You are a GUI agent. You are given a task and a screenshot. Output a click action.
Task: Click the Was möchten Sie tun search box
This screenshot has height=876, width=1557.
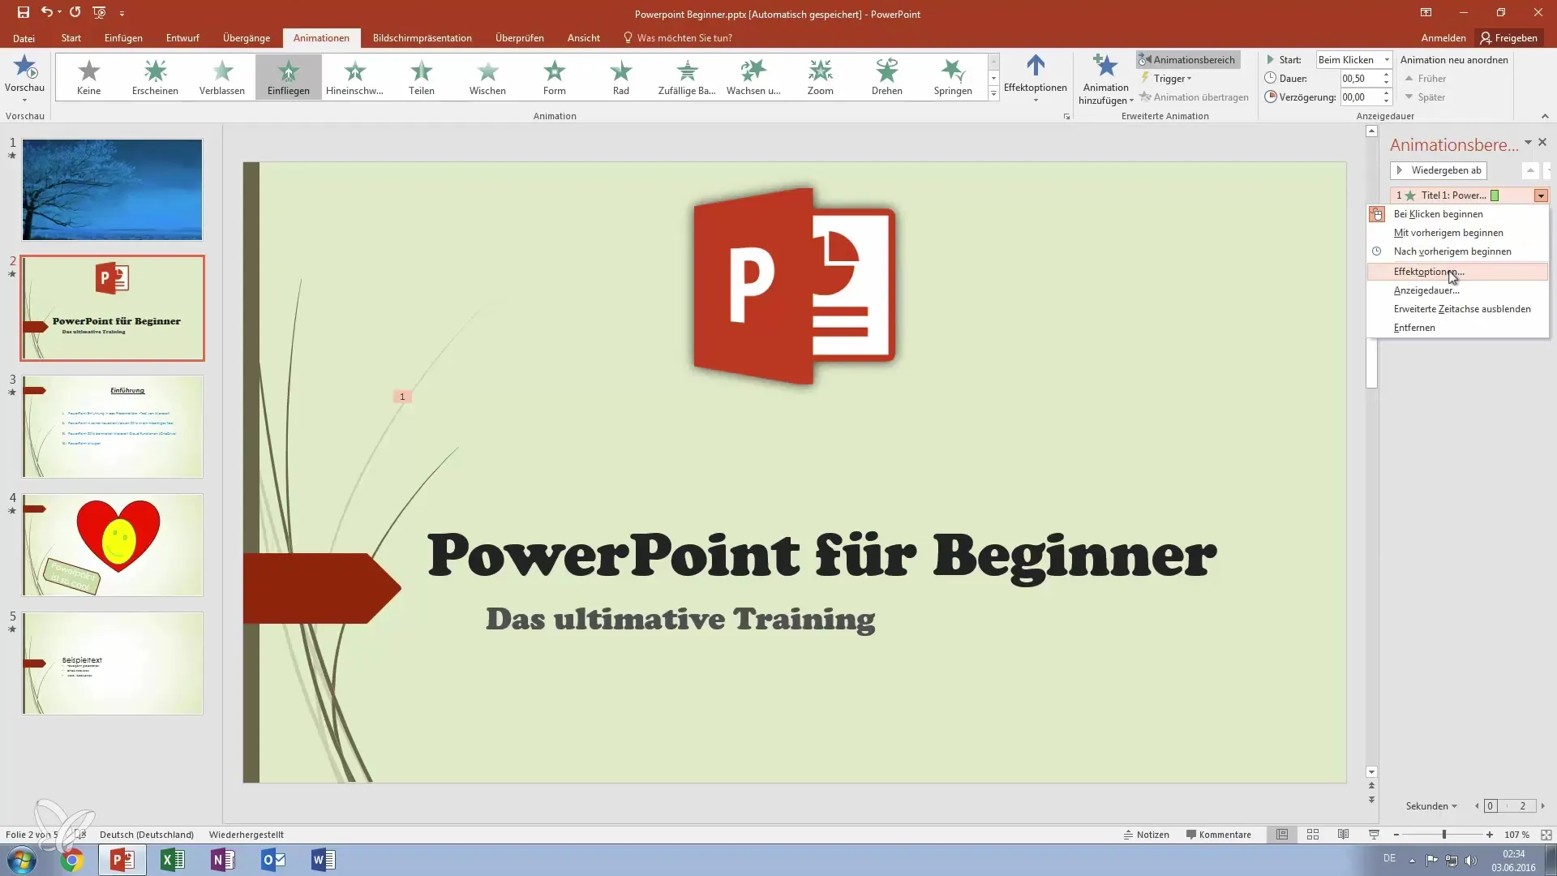click(x=677, y=37)
